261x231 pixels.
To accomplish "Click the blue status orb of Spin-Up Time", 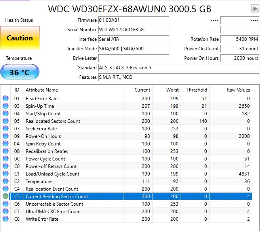I will [6, 106].
